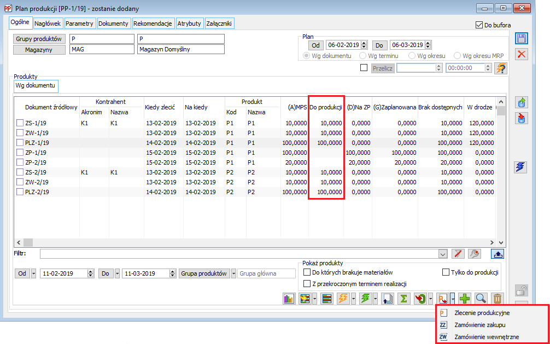
Task: Switch to the Nagłówek tab
Action: (x=49, y=24)
